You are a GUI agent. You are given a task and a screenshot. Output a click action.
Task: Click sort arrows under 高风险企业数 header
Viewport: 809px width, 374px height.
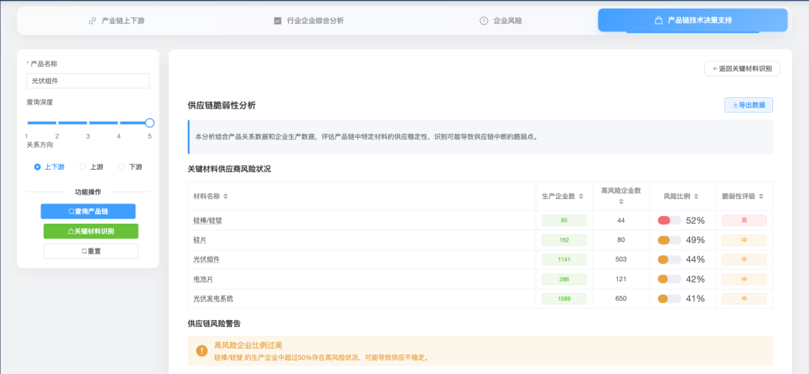621,201
